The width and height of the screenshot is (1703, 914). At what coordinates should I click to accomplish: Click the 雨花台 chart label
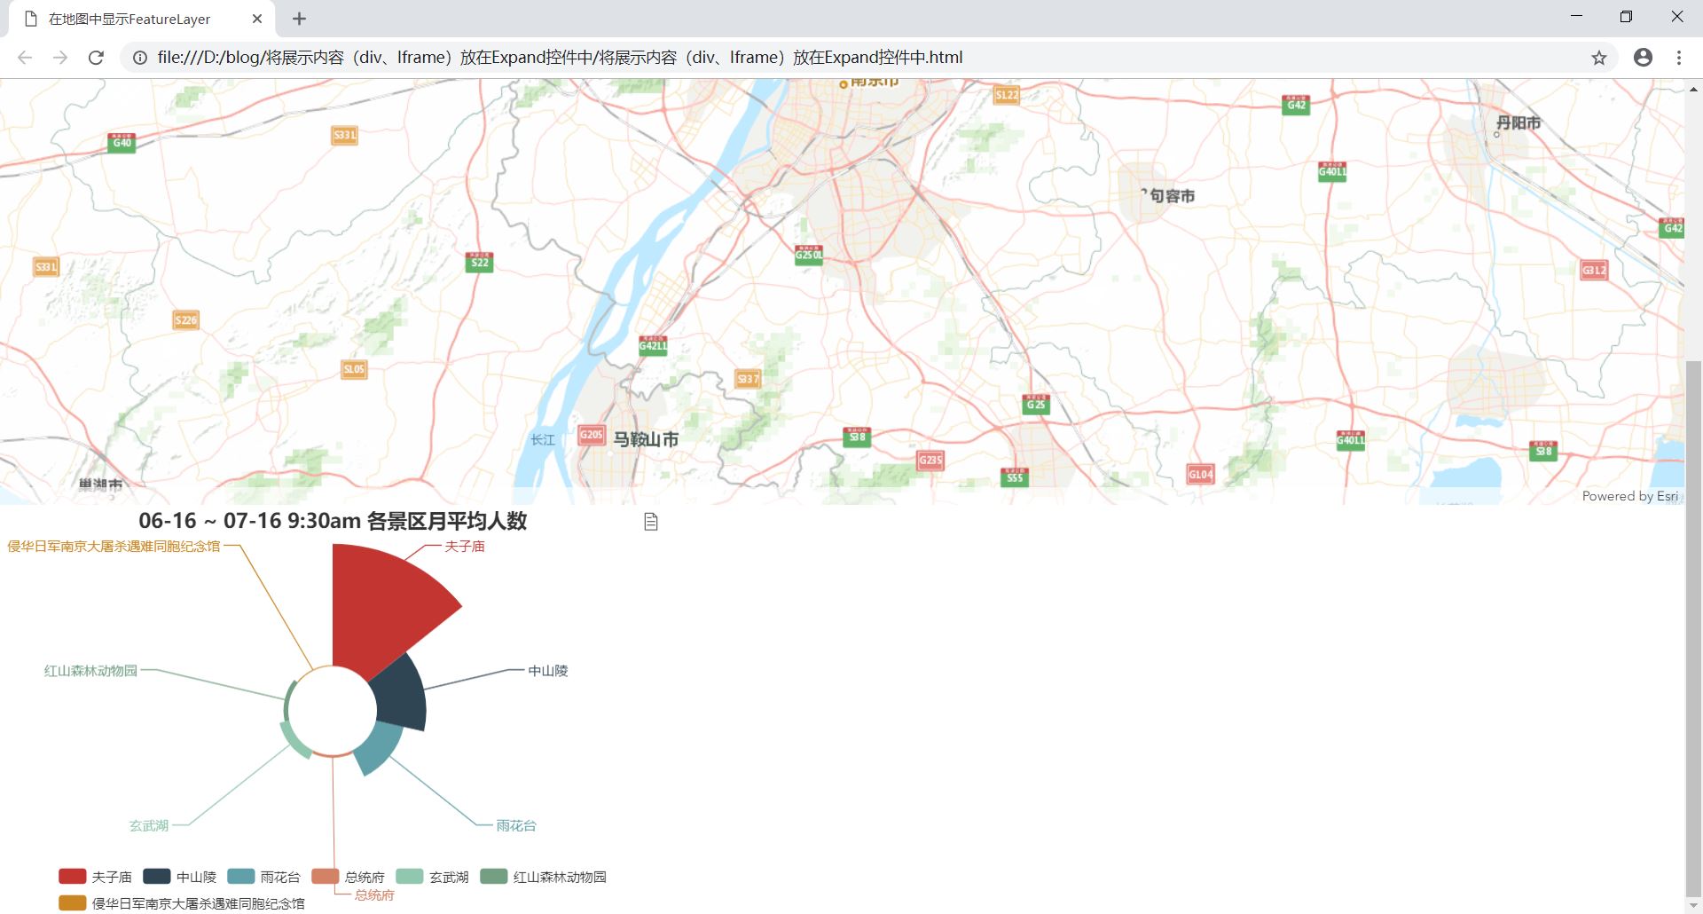tap(516, 825)
